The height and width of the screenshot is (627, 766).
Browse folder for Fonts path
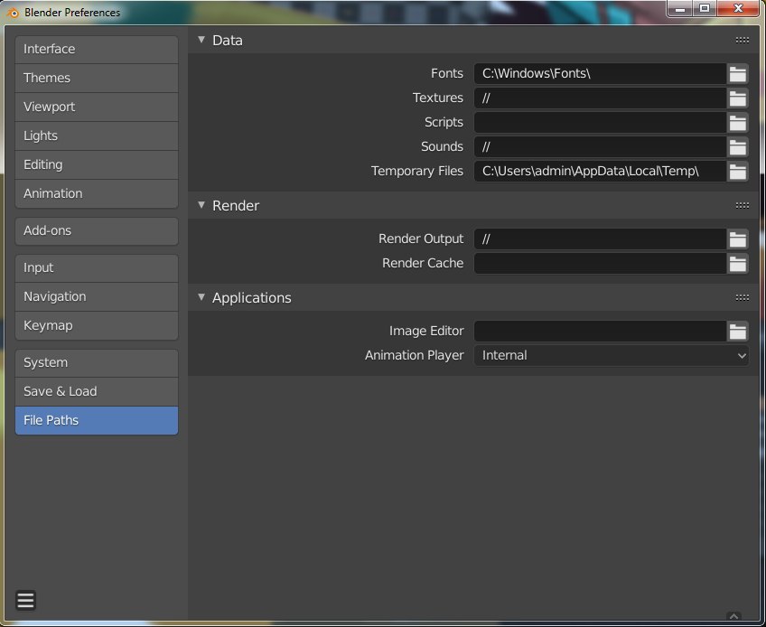(738, 74)
